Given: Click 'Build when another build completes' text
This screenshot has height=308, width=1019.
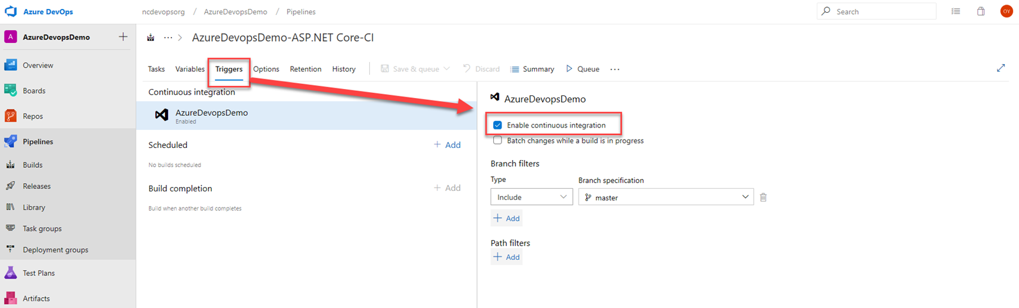Looking at the screenshot, I should click(x=195, y=209).
